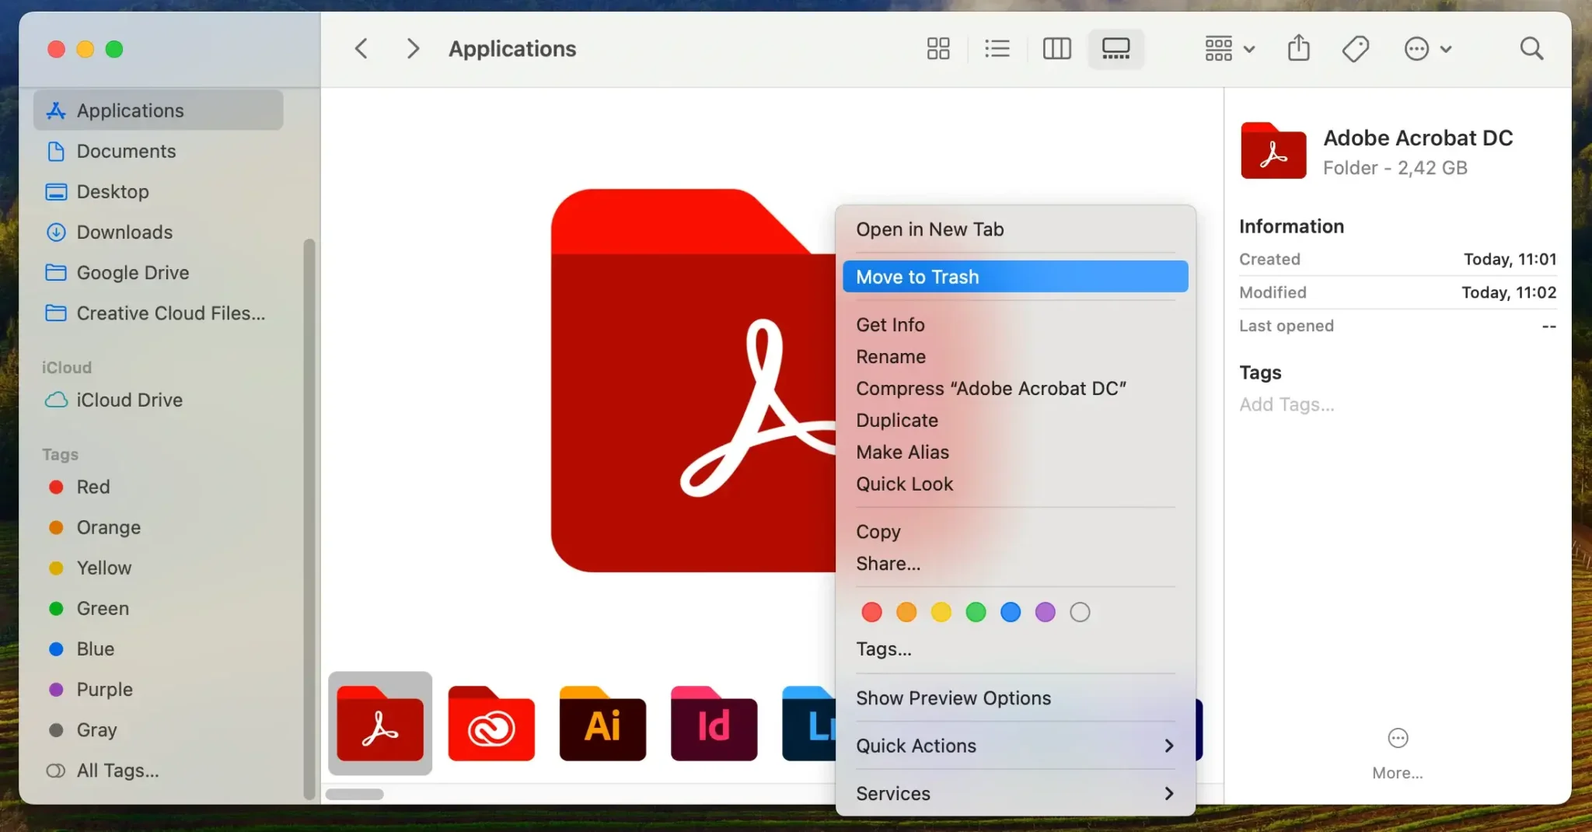Image resolution: width=1592 pixels, height=832 pixels.
Task: Apply the green tag color in menu
Action: (x=976, y=612)
